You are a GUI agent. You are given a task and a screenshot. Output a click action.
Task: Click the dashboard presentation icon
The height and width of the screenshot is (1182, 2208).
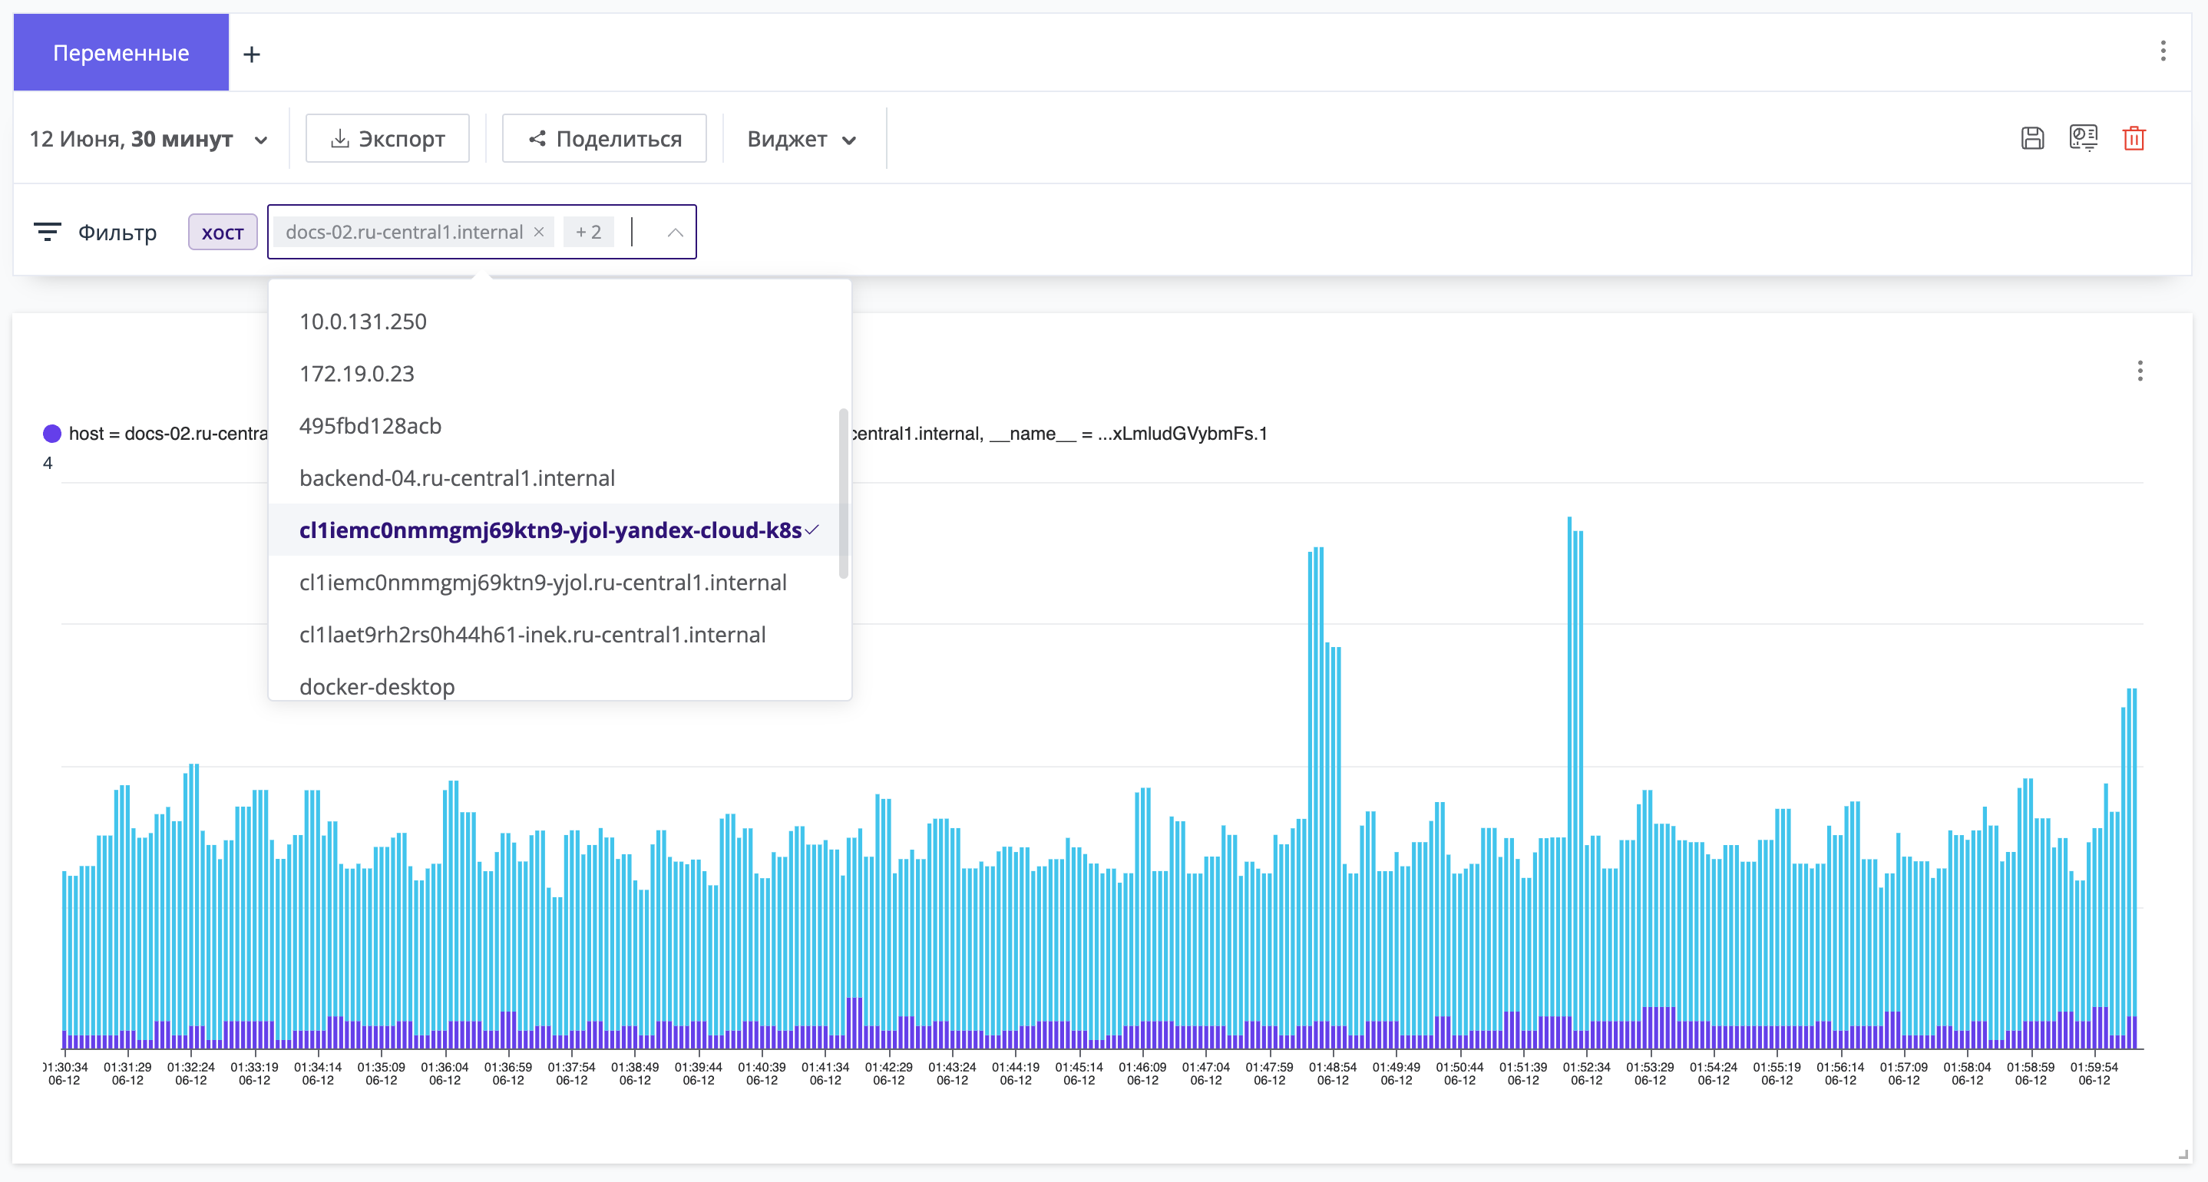point(2083,138)
